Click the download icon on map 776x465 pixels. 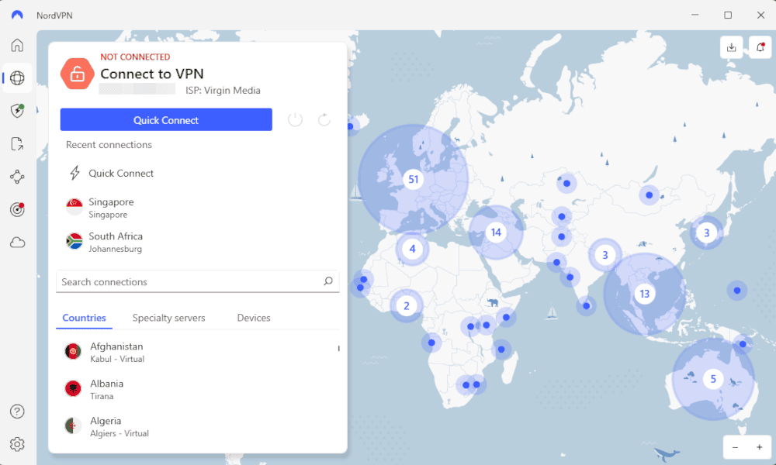732,47
